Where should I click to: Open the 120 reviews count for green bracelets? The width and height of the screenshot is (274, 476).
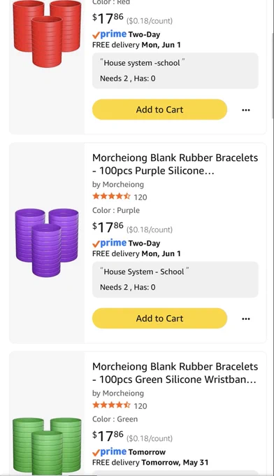click(x=140, y=406)
